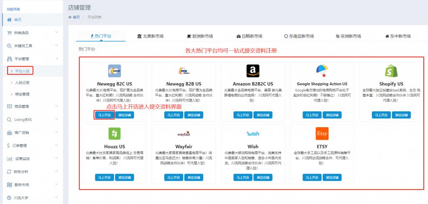Expand 关键词工具 chevron in sidebar
The image size is (428, 204).
56,45
